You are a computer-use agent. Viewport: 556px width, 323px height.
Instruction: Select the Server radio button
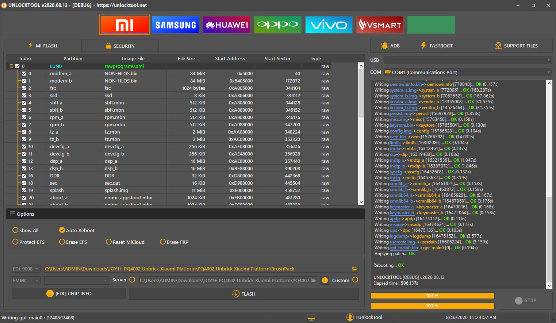(132, 280)
